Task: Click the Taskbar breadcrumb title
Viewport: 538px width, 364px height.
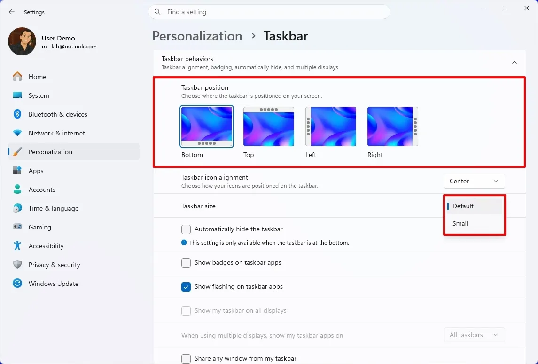Action: (286, 36)
